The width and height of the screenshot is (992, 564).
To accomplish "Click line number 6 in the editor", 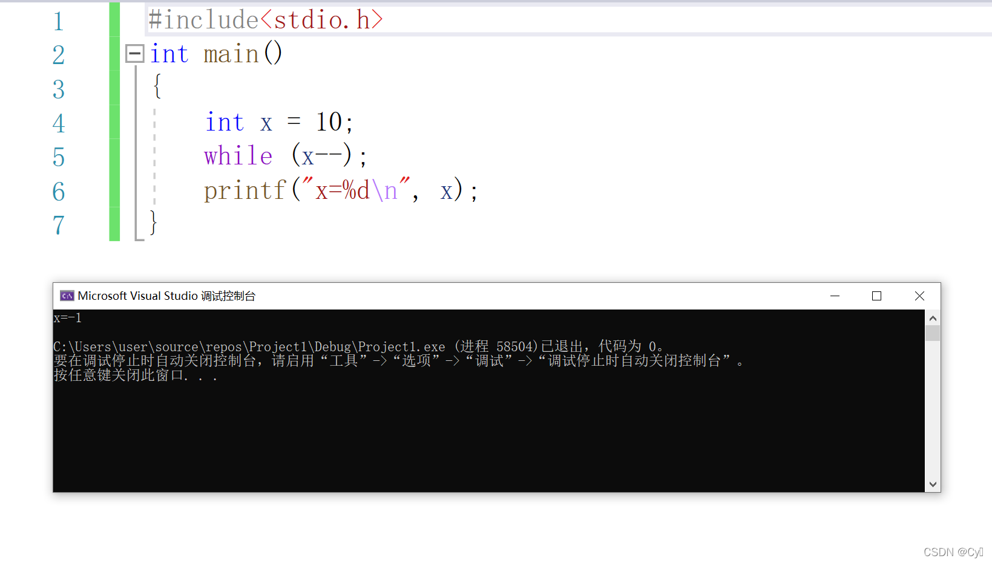I will pos(58,192).
